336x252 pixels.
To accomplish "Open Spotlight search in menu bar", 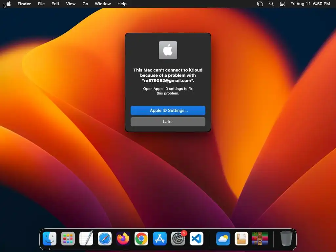I will (271, 4).
